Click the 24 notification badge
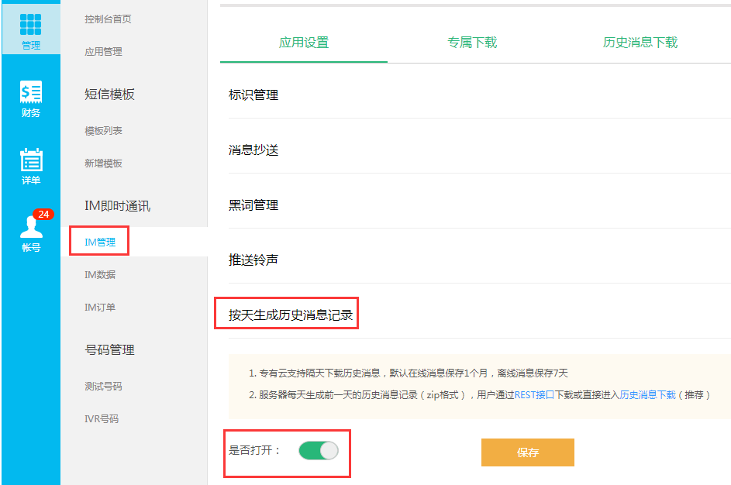The image size is (731, 485). [43, 214]
